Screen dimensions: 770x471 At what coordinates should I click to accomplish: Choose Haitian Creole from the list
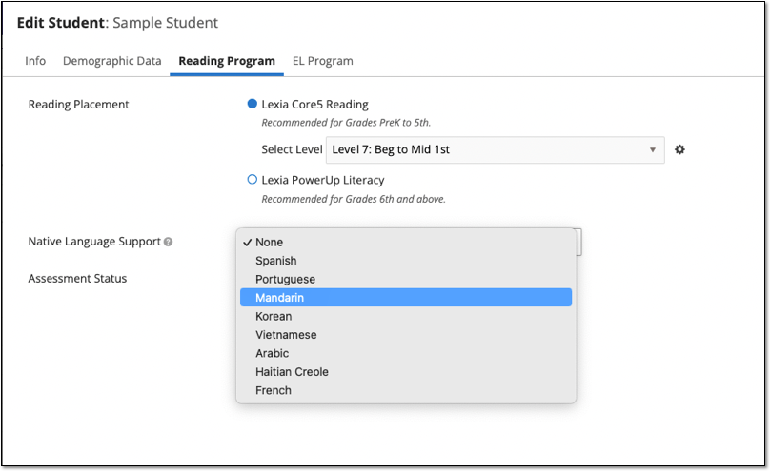tap(292, 372)
